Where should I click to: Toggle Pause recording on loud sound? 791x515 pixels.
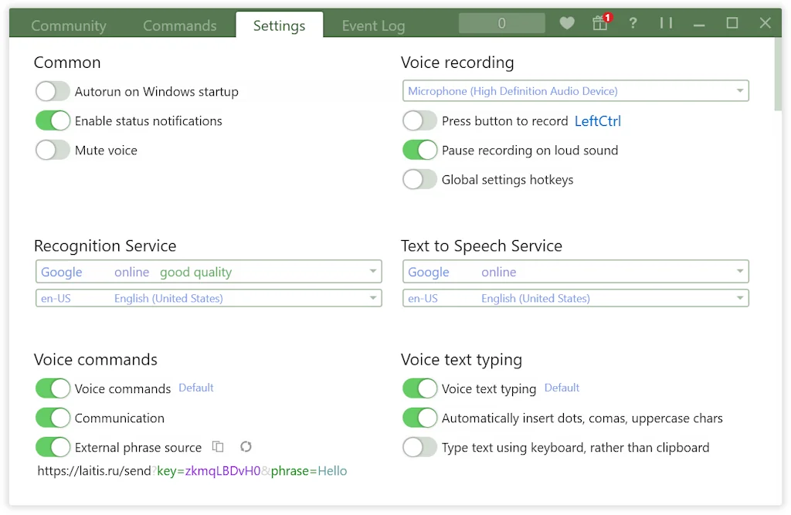419,151
